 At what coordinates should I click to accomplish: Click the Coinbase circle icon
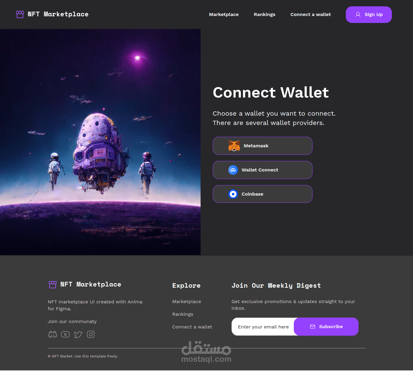(233, 194)
